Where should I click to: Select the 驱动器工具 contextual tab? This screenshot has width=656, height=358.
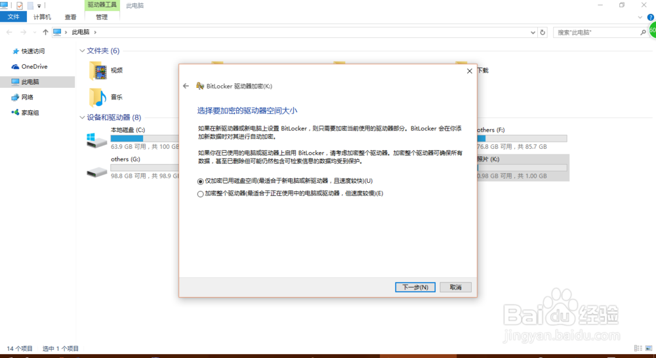[102, 5]
